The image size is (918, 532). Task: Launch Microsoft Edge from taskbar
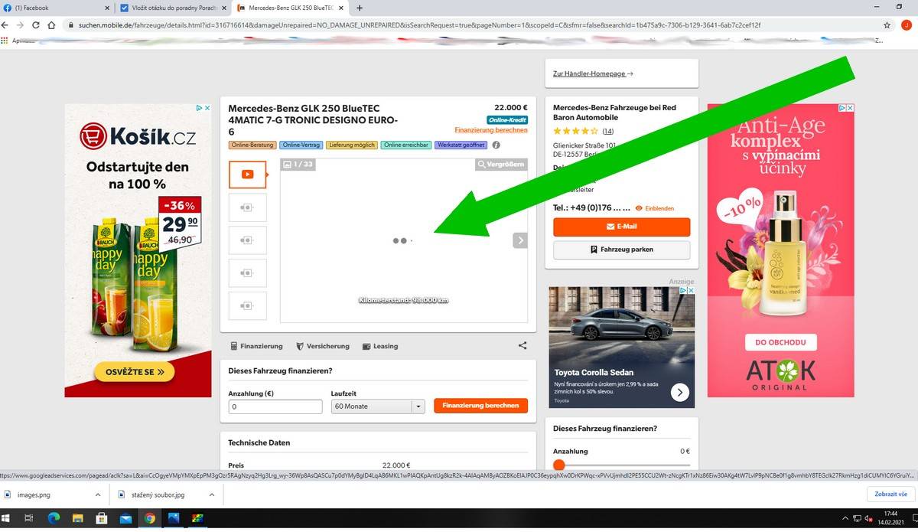(x=54, y=518)
